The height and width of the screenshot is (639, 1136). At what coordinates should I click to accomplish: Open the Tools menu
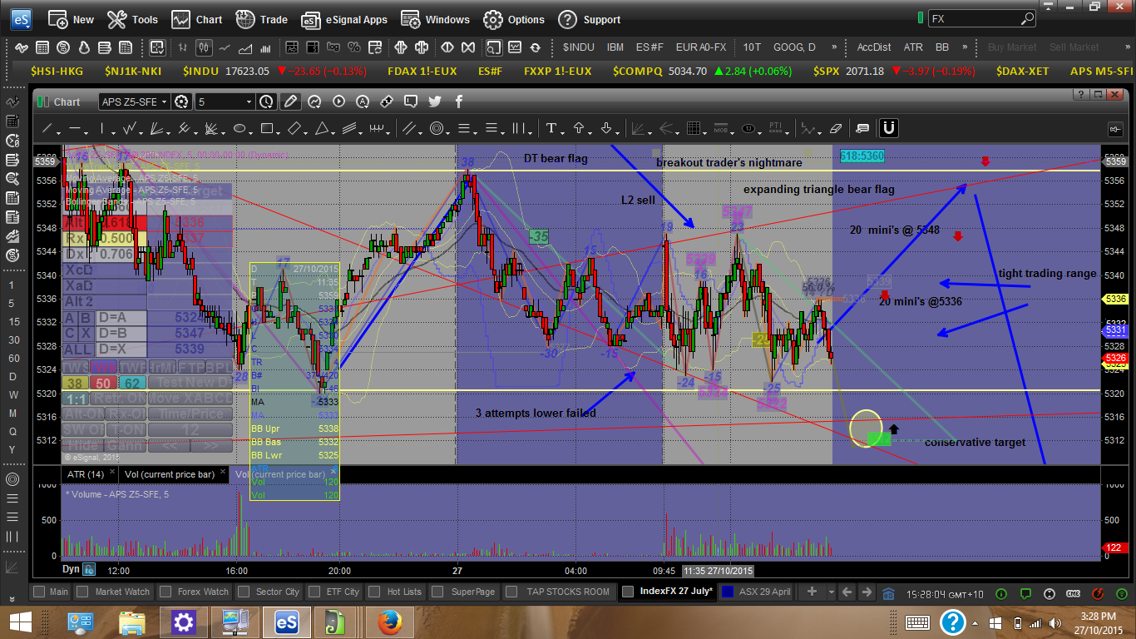pyautogui.click(x=132, y=19)
